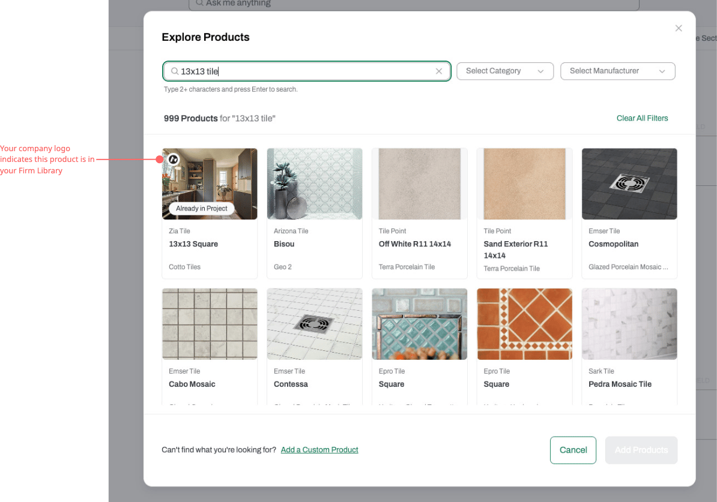This screenshot has width=717, height=502.
Task: Open Add a Custom Product link
Action: (319, 450)
